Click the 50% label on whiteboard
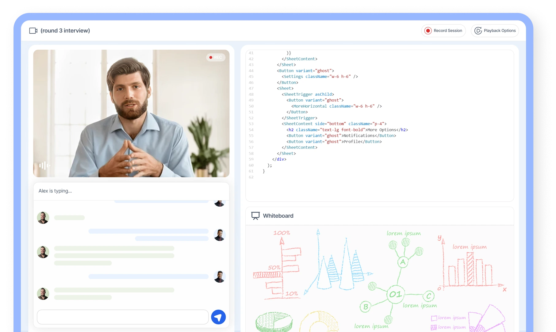556x332 pixels. click(274, 268)
